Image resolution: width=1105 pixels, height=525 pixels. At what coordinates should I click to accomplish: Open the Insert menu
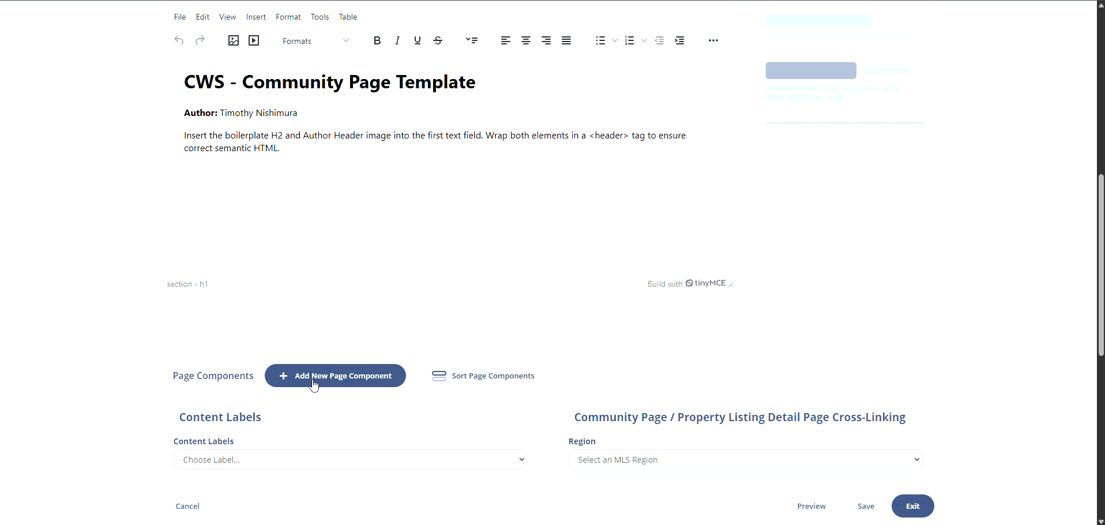256,17
